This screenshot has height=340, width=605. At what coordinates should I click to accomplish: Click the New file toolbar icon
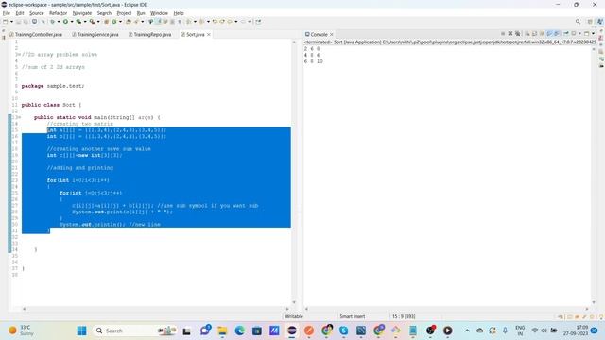[5, 22]
